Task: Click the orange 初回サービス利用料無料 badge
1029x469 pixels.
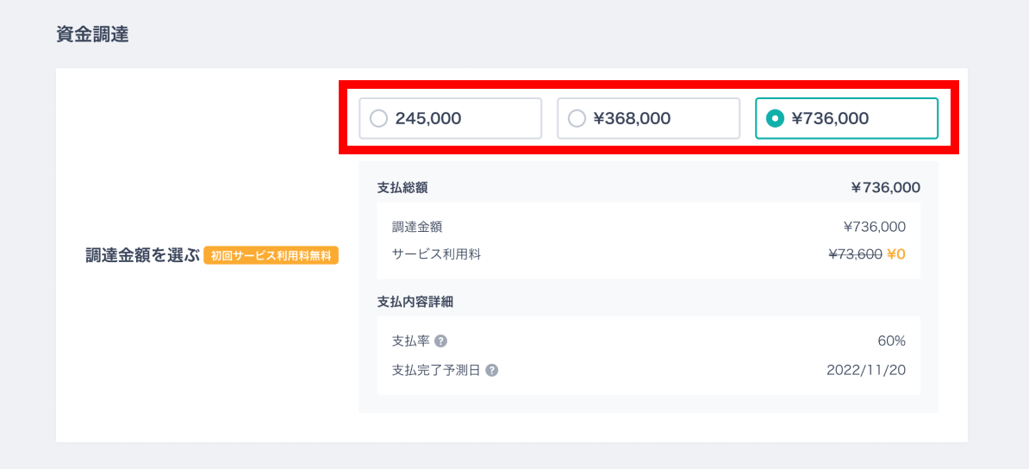Action: (271, 255)
